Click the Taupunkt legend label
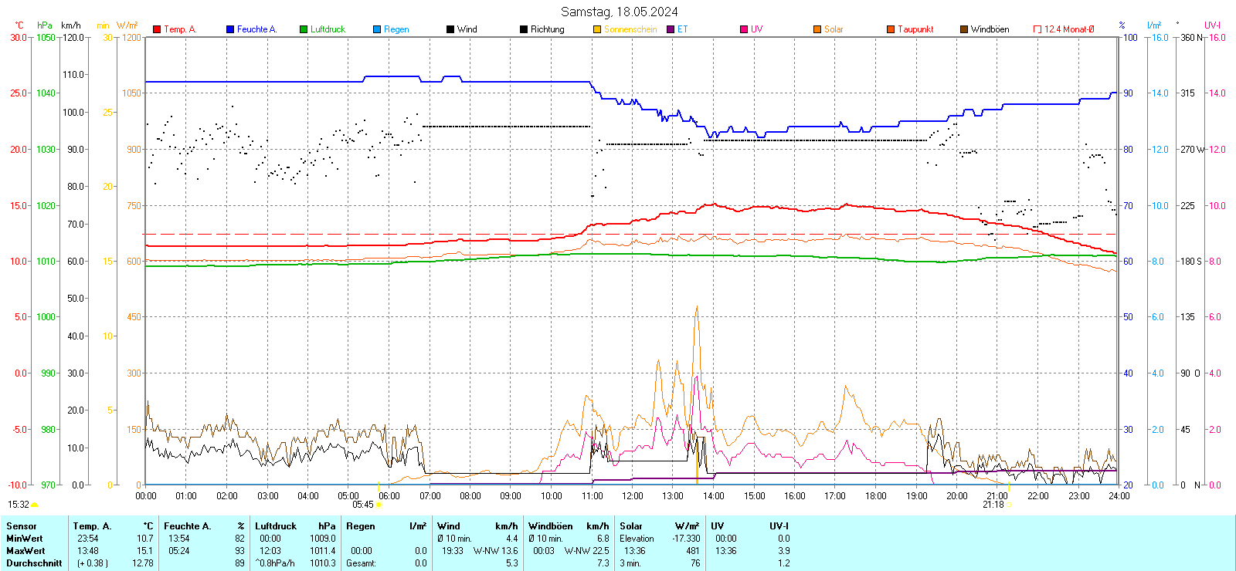Screen dimensions: 1236x571 915,29
